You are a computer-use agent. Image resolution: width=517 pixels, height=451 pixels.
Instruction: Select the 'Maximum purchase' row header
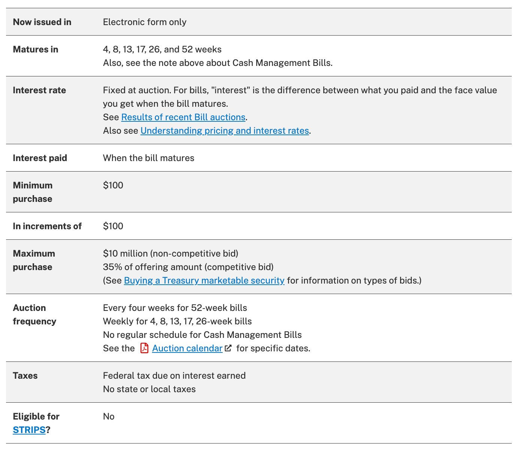click(34, 260)
